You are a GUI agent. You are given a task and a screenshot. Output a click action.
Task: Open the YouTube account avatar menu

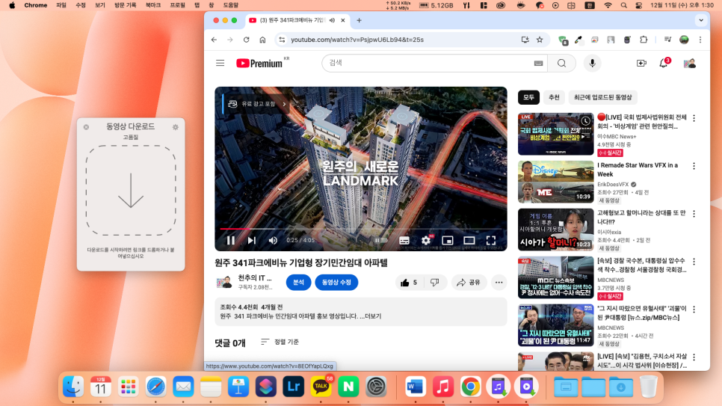[x=690, y=64]
